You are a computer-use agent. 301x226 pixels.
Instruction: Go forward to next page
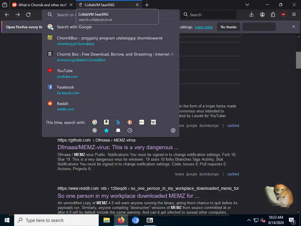[18, 15]
